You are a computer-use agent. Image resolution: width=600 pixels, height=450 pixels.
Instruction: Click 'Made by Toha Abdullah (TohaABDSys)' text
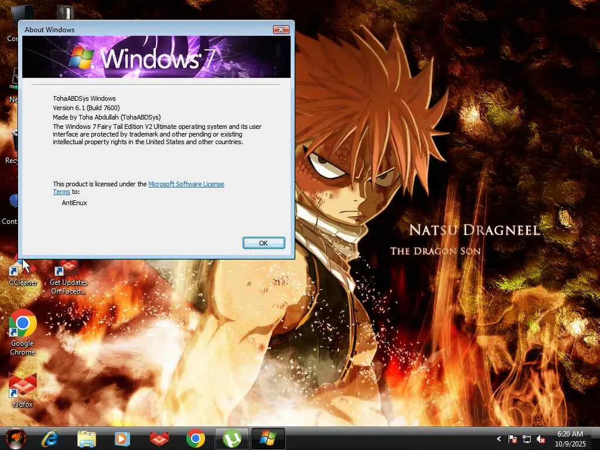click(107, 117)
